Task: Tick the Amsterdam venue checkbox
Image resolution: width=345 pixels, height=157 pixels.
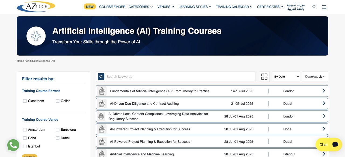Action: [25, 130]
